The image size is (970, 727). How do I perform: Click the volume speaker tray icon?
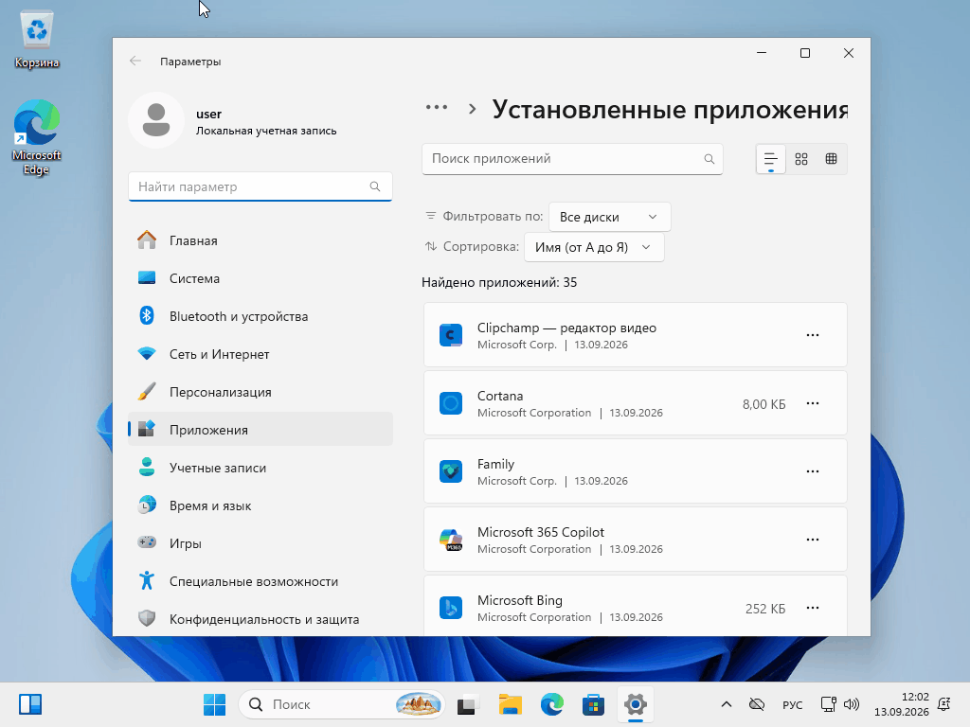pyautogui.click(x=852, y=704)
